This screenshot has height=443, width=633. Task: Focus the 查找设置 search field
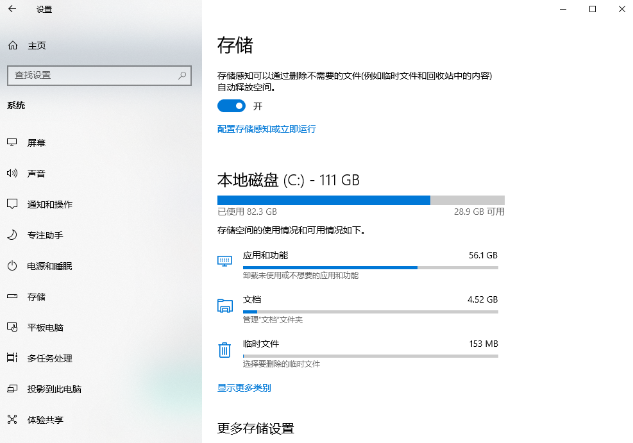pyautogui.click(x=99, y=76)
